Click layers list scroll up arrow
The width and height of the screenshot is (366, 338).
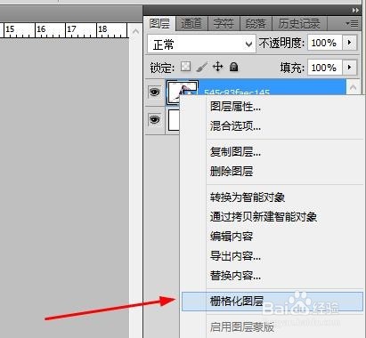coord(353,87)
